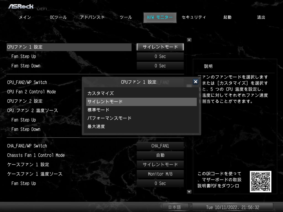Open CPUファン 1 設定 value dropdown
283x212 pixels.
click(160, 47)
